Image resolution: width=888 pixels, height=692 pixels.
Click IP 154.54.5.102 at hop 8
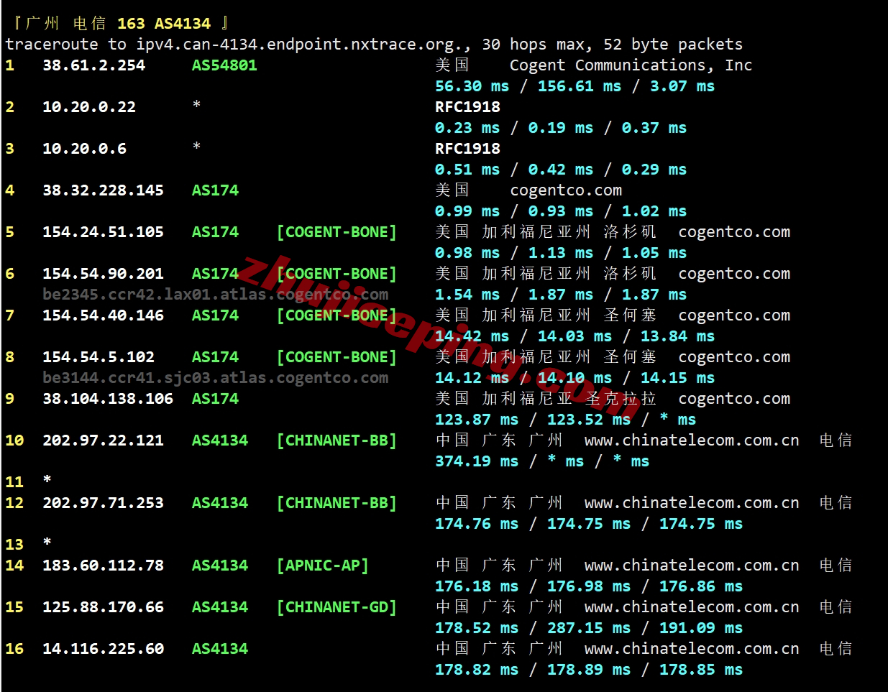coord(99,357)
